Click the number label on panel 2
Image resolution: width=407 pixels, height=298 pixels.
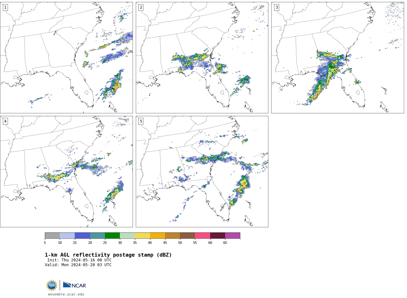pos(141,7)
